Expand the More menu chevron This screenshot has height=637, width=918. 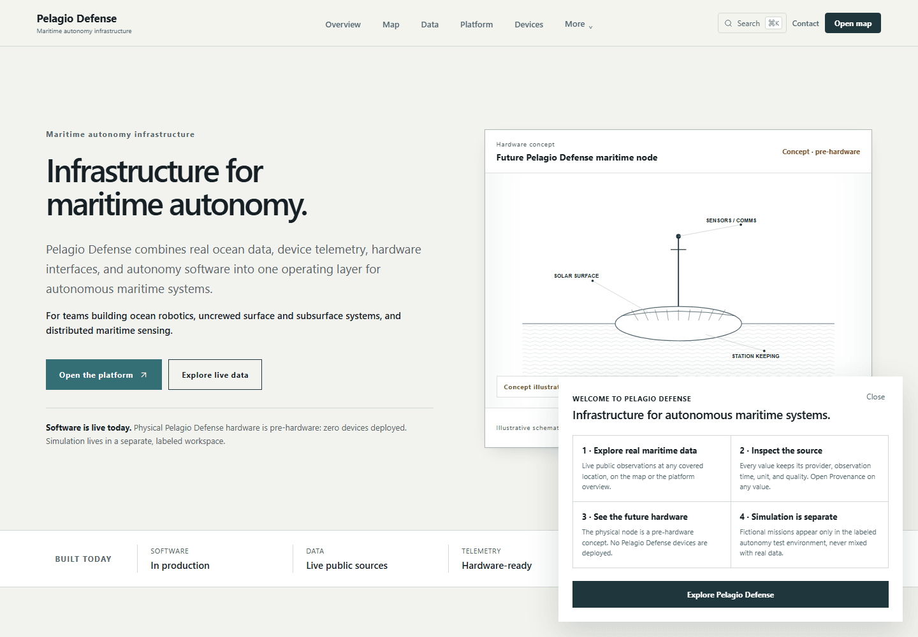[x=591, y=27]
